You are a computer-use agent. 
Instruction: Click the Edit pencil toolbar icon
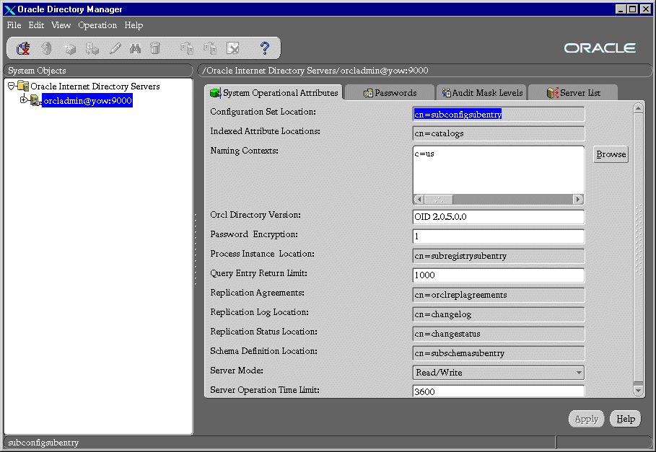coord(115,48)
